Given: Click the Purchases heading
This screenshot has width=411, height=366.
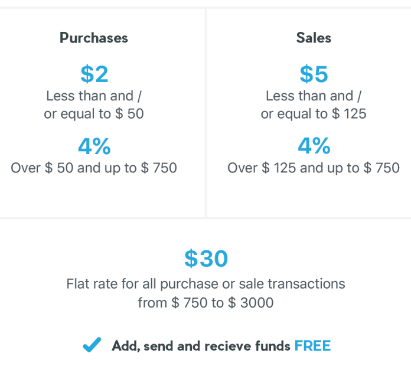Looking at the screenshot, I should point(94,38).
